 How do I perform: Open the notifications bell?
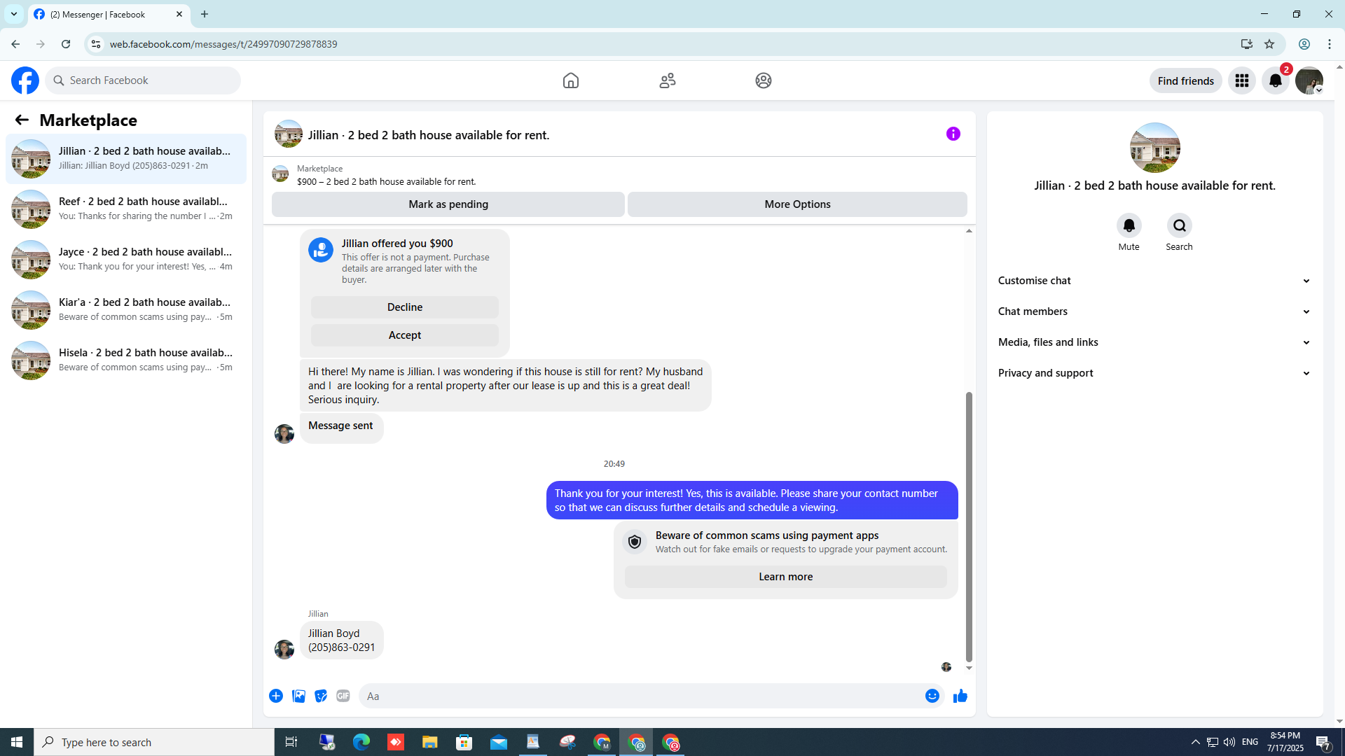1276,80
